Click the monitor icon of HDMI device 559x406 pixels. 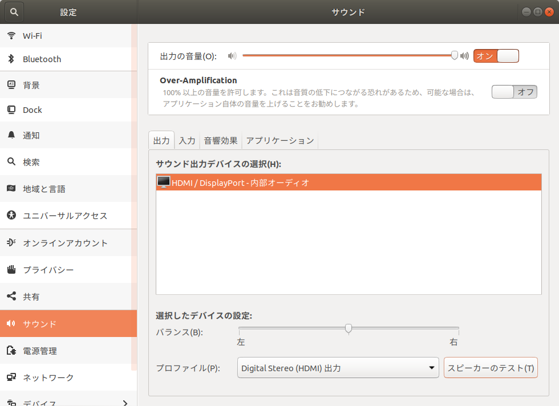point(164,182)
